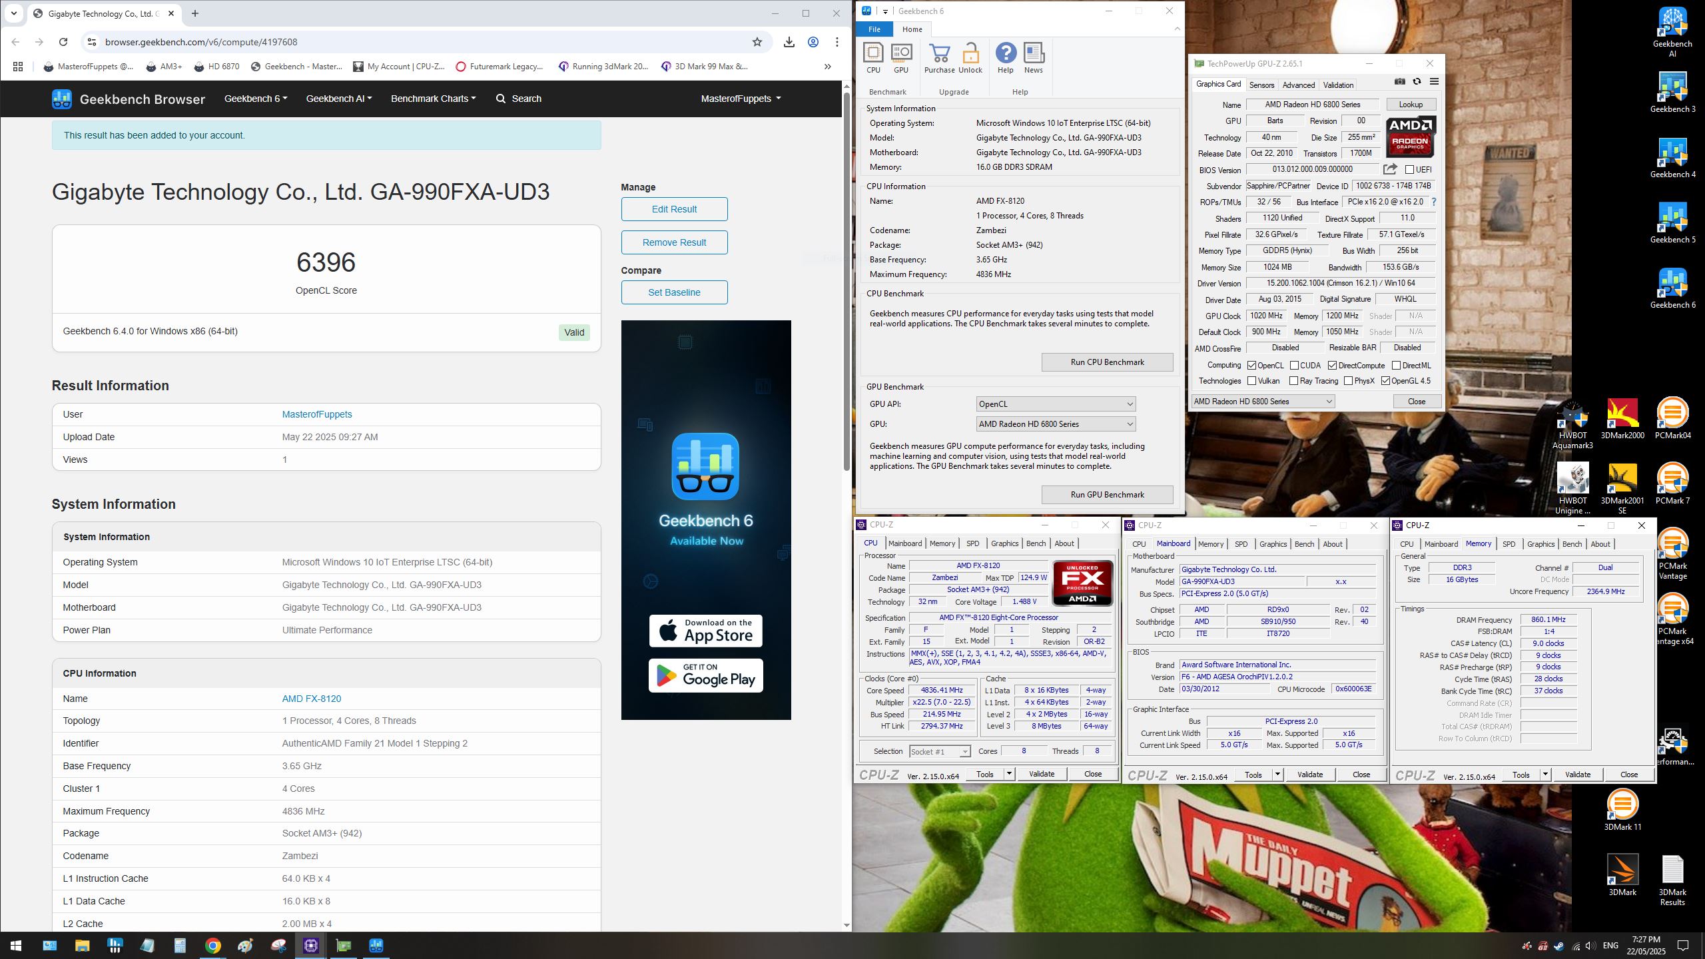Toggle the CUDA checkbox in GPU-Z
Image resolution: width=1705 pixels, height=959 pixels.
click(1294, 366)
